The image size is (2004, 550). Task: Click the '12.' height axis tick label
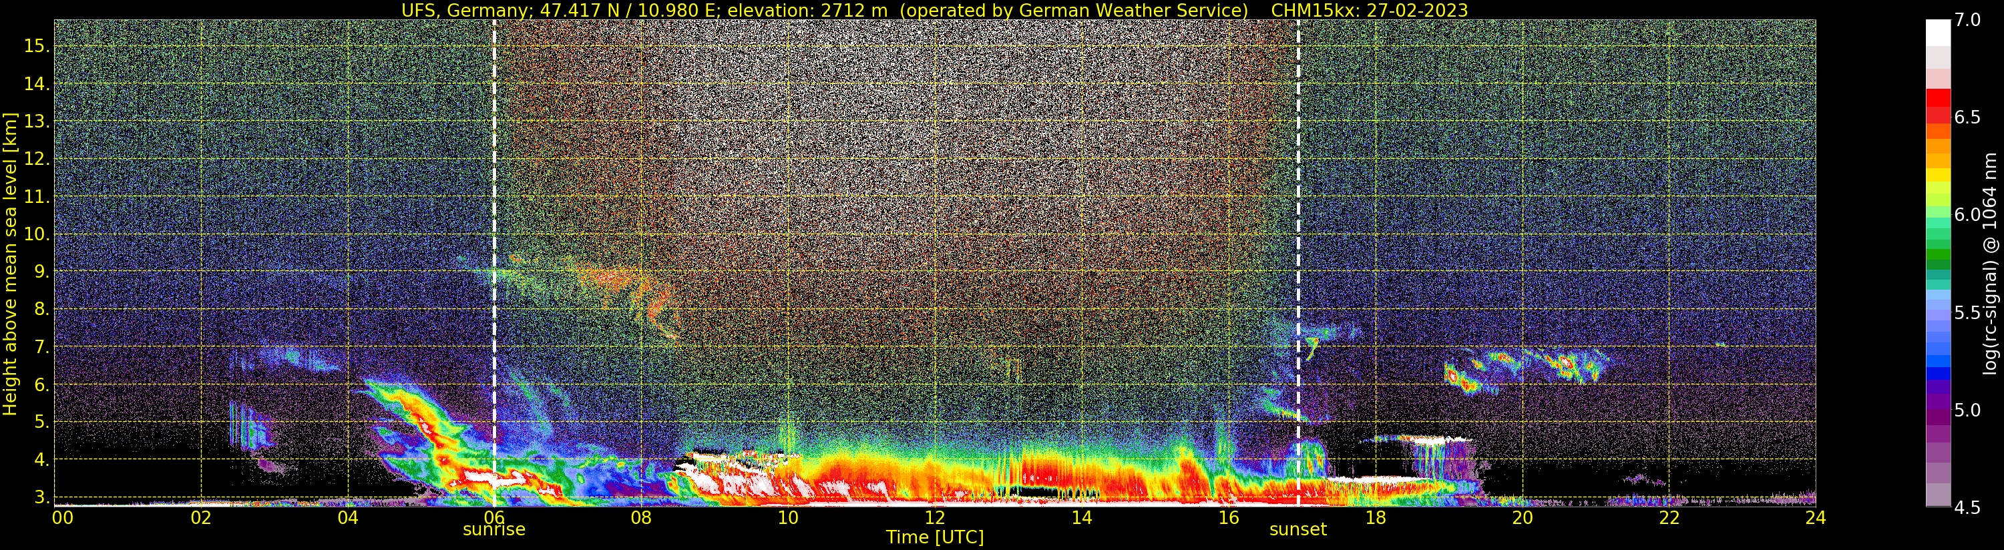[37, 159]
